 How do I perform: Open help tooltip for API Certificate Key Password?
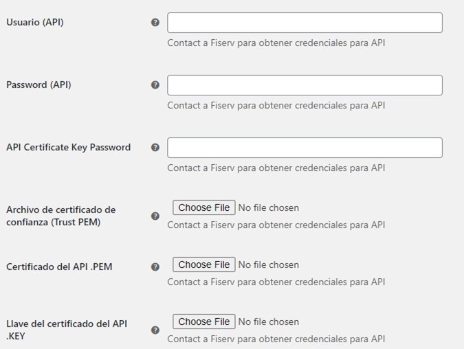point(155,147)
